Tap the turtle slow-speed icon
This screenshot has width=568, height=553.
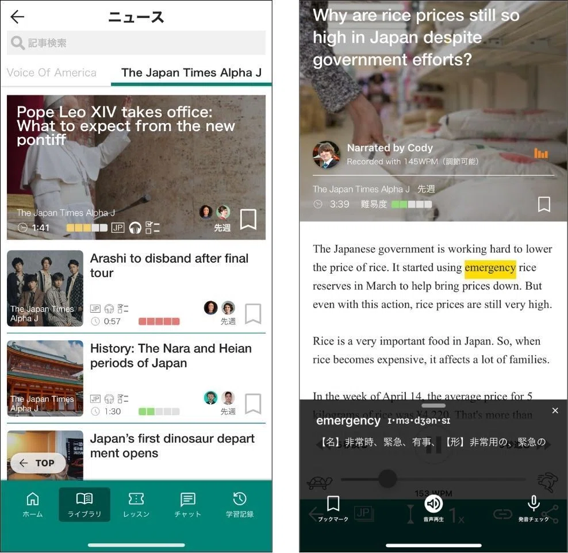click(x=320, y=482)
